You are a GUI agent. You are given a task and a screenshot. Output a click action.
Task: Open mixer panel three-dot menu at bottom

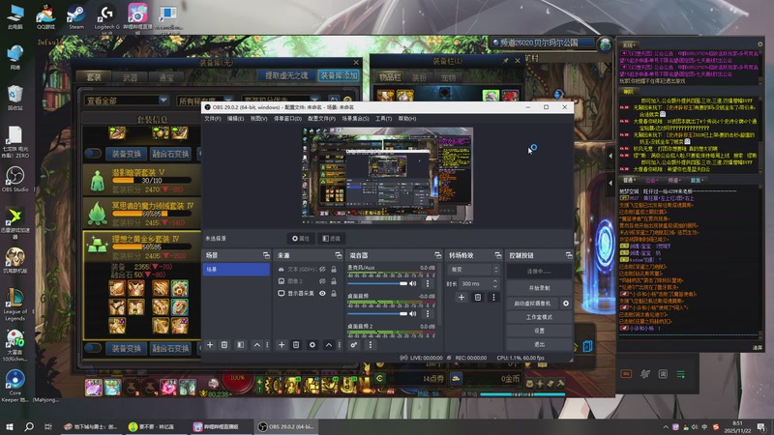tap(371, 345)
